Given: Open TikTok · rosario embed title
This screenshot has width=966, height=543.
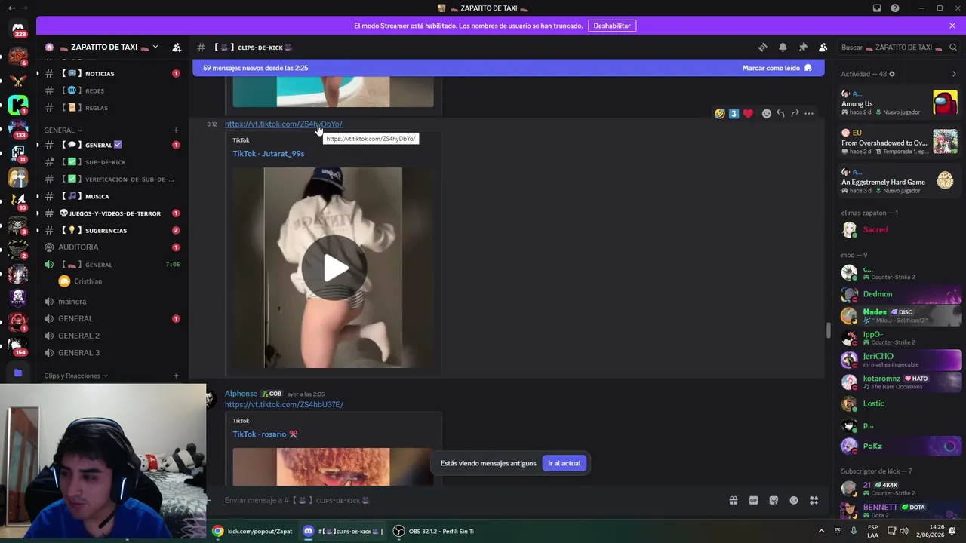Looking at the screenshot, I should 265,434.
